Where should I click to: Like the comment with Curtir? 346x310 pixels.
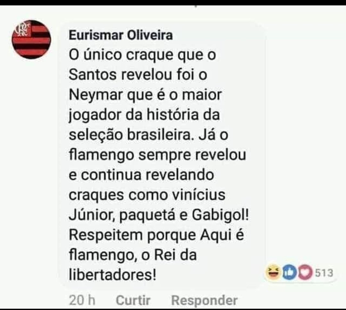coord(133,300)
